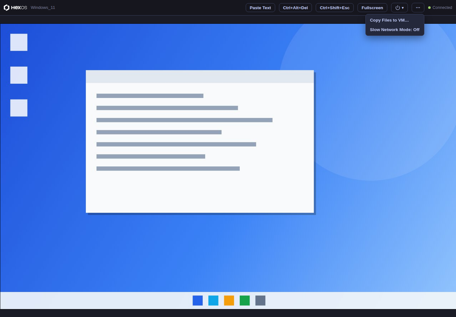456x317 pixels.
Task: Select the lowest of three desktop icons
Action: (19, 108)
